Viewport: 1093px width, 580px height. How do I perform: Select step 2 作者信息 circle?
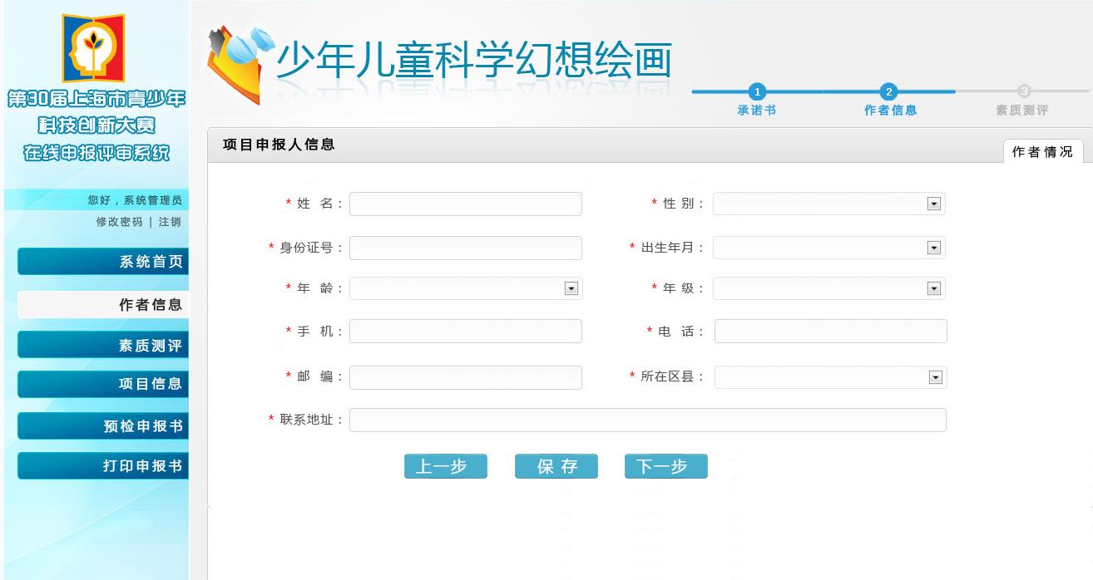tap(888, 91)
